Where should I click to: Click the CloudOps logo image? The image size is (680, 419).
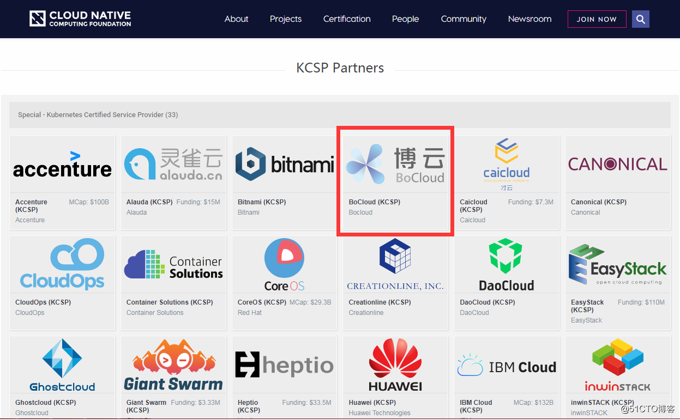pos(62,264)
